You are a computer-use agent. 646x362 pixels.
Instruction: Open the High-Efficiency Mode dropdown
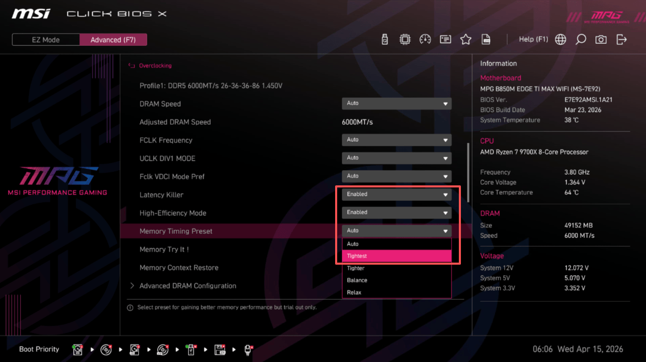coord(396,213)
